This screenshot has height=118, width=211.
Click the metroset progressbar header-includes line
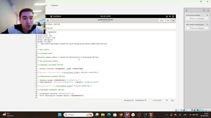coord(73,44)
